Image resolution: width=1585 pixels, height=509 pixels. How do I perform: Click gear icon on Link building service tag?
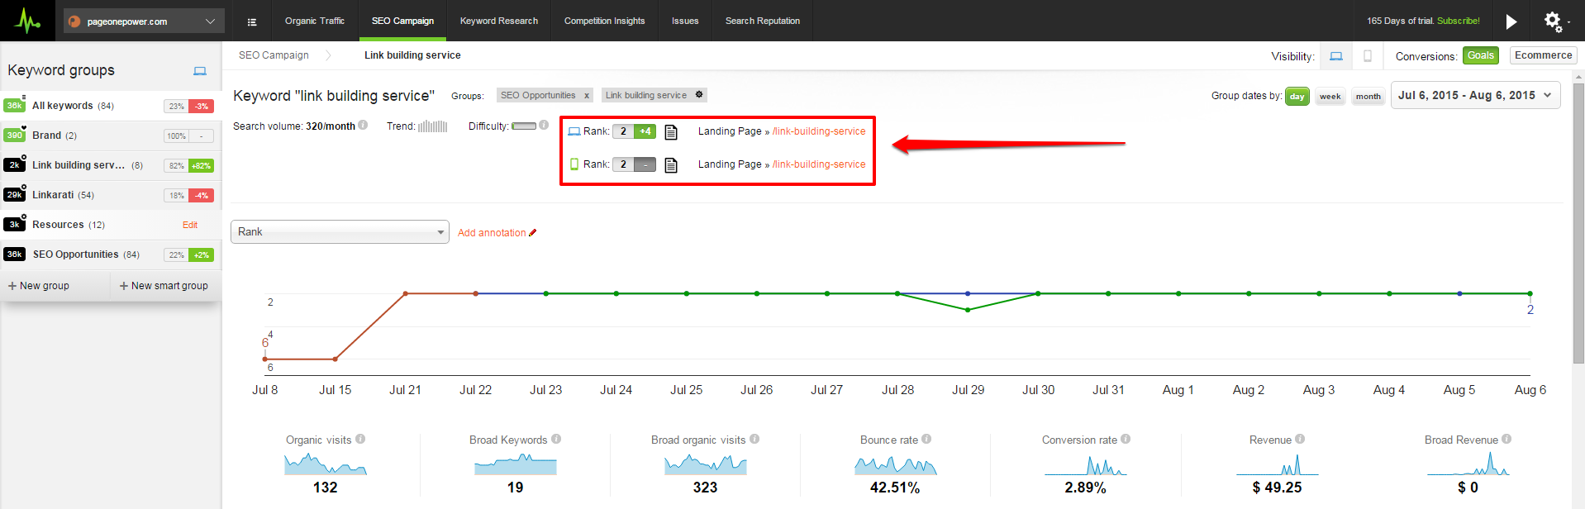point(699,95)
